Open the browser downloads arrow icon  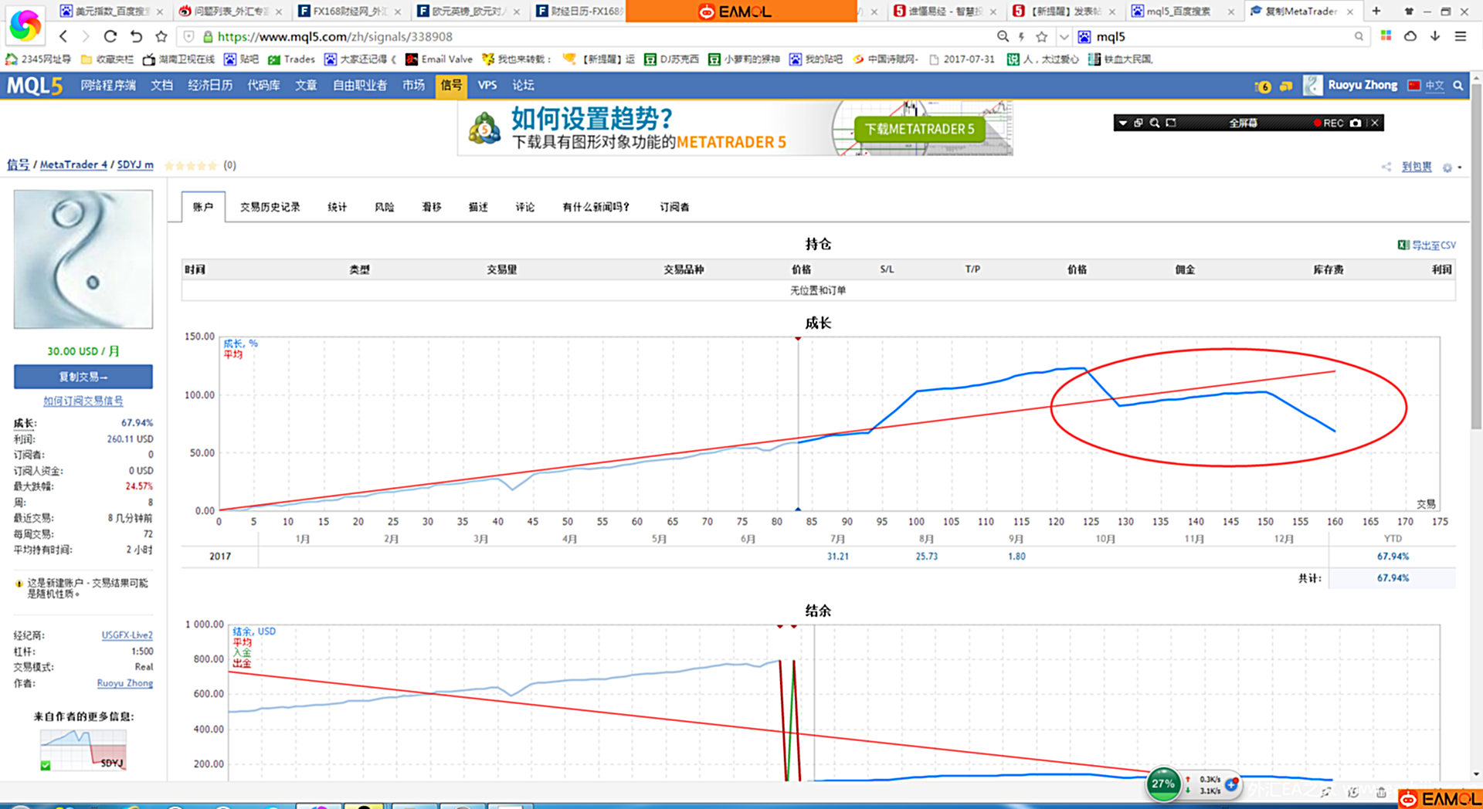1435,36
